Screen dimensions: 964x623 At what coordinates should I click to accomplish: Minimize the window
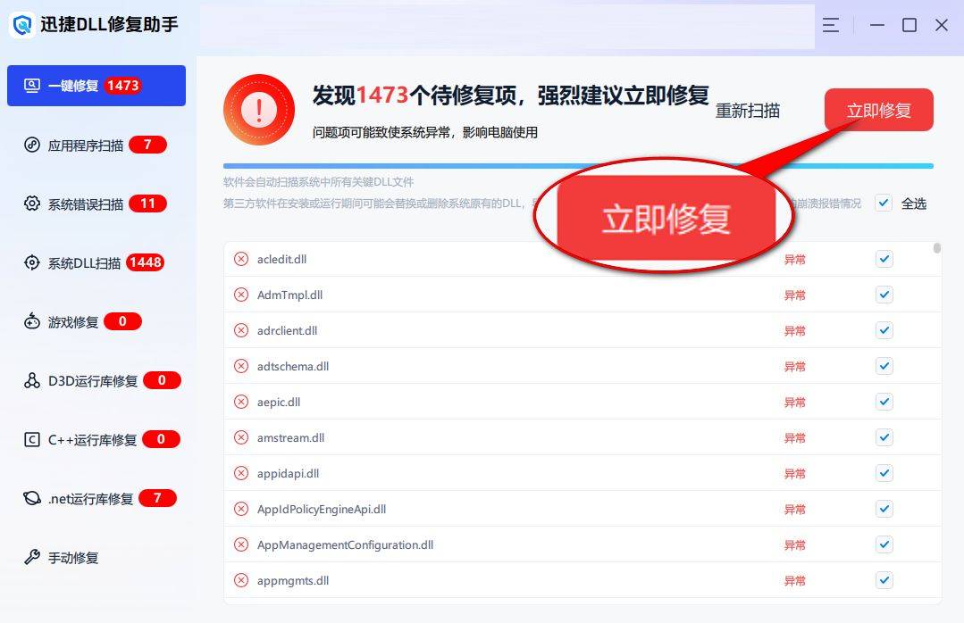tap(877, 25)
